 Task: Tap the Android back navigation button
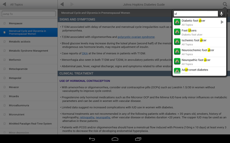(92, 139)
